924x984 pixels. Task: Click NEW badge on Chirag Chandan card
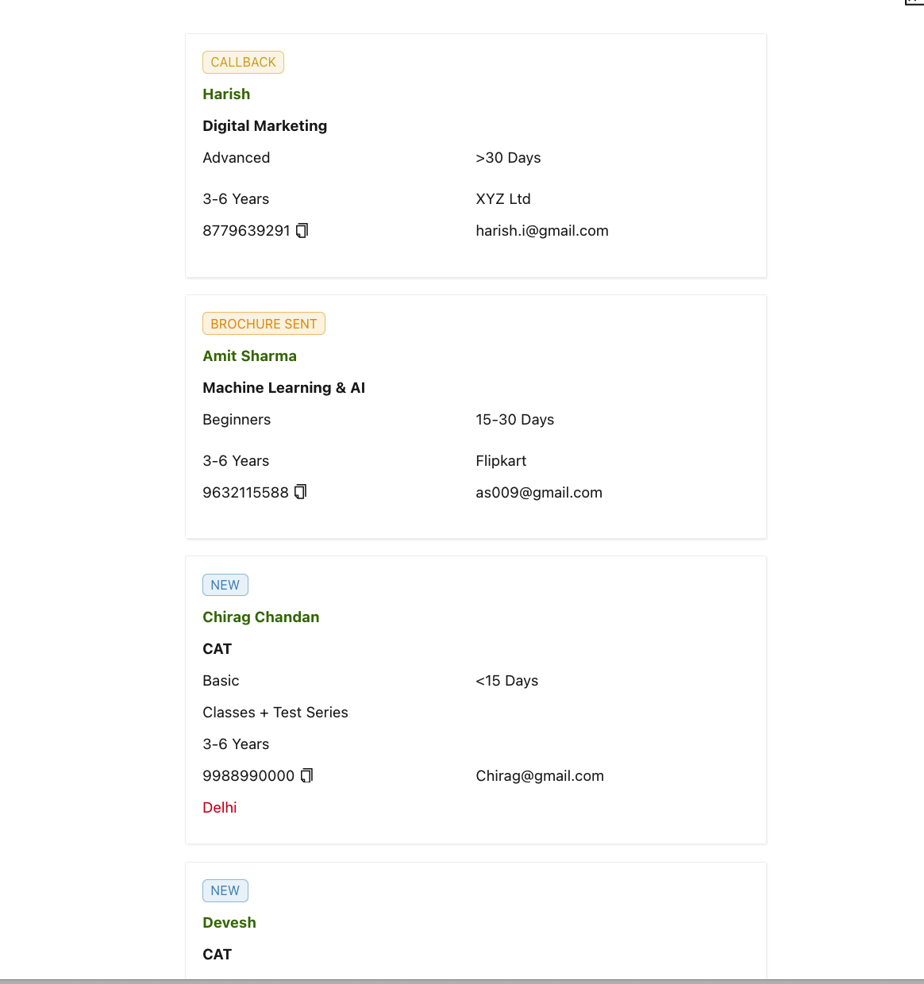(225, 586)
